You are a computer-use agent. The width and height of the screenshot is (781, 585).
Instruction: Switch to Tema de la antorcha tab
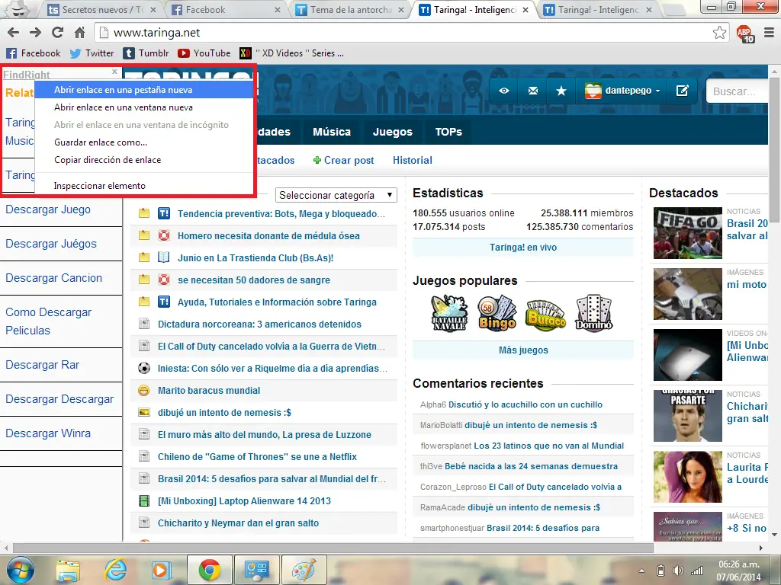pyautogui.click(x=349, y=9)
